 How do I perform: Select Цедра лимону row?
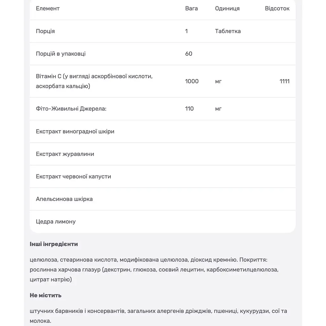163,222
